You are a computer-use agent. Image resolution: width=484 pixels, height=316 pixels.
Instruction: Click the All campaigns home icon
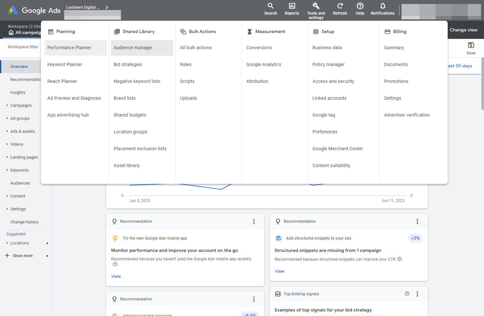coord(11,32)
